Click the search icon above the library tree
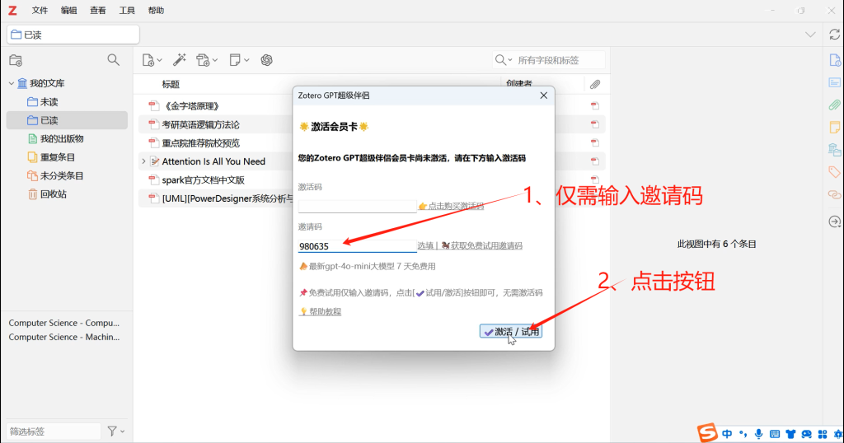The image size is (844, 443). (x=113, y=59)
